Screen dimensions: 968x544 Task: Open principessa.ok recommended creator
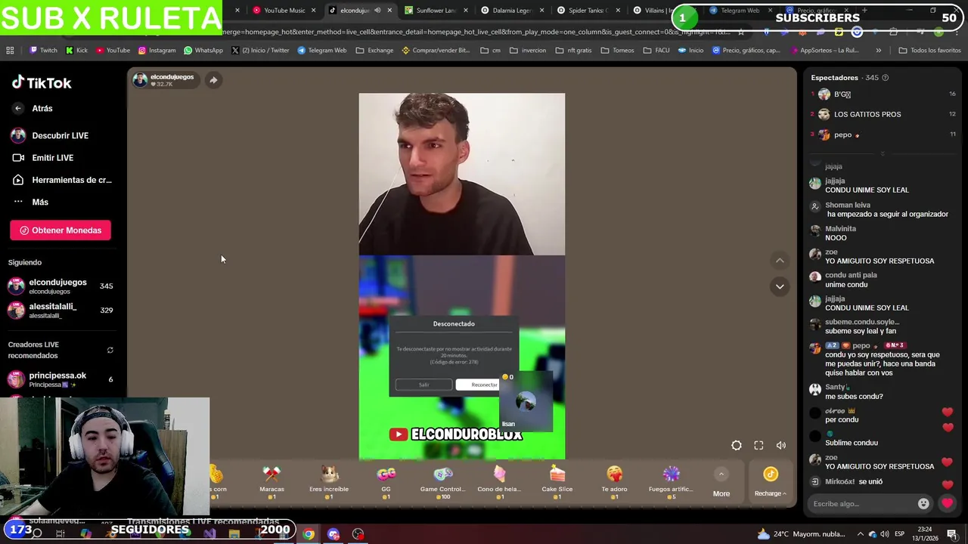point(60,379)
